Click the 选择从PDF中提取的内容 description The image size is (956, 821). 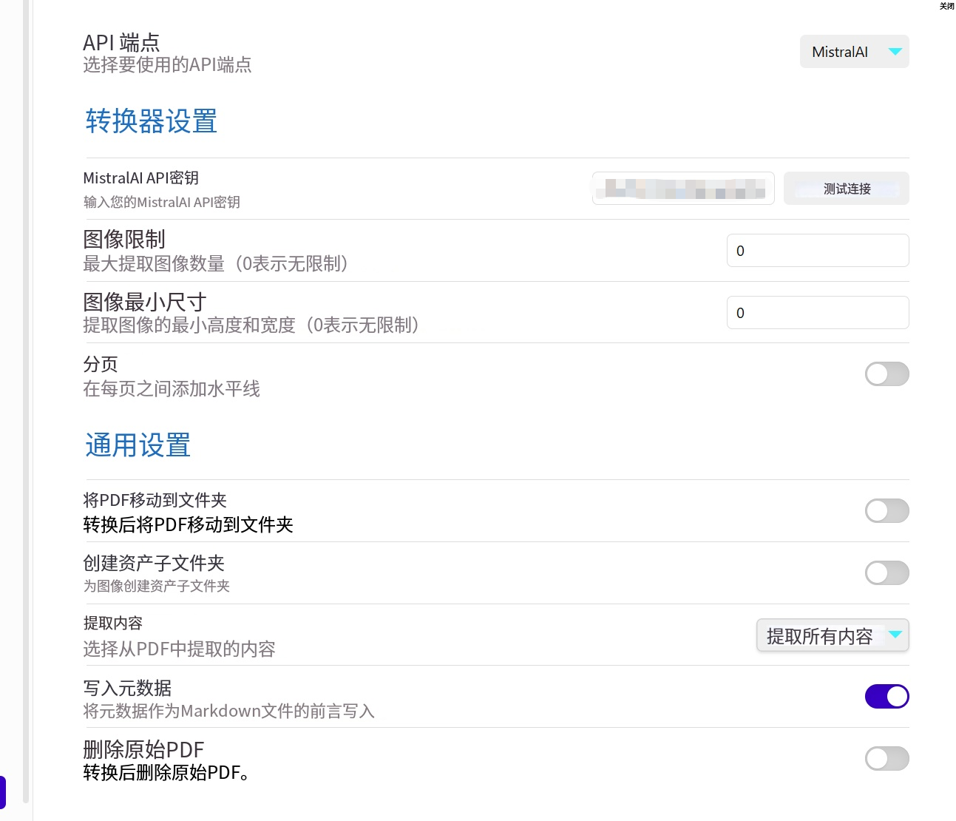tap(179, 649)
